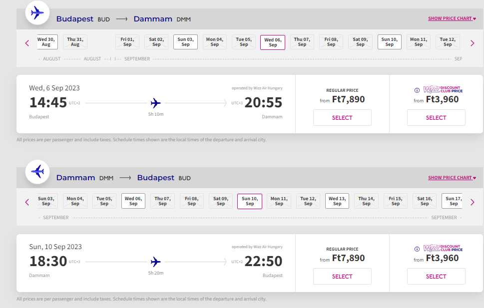484x308 pixels.
Task: Click return flight duration 5h 20m
Action: (x=155, y=273)
